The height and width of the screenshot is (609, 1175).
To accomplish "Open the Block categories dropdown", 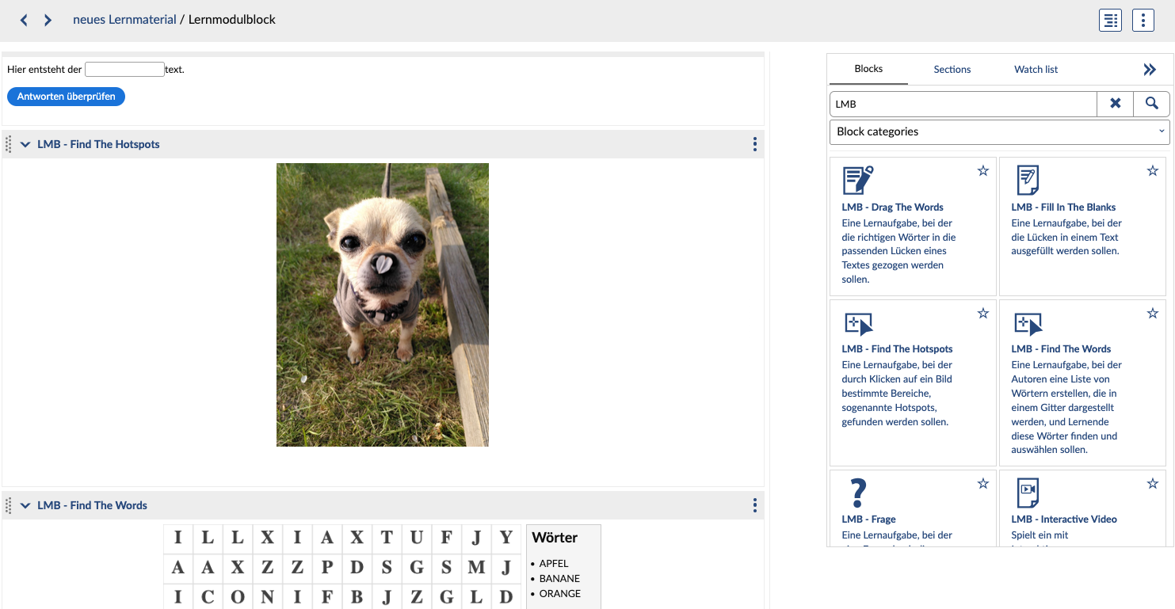I will [1000, 132].
